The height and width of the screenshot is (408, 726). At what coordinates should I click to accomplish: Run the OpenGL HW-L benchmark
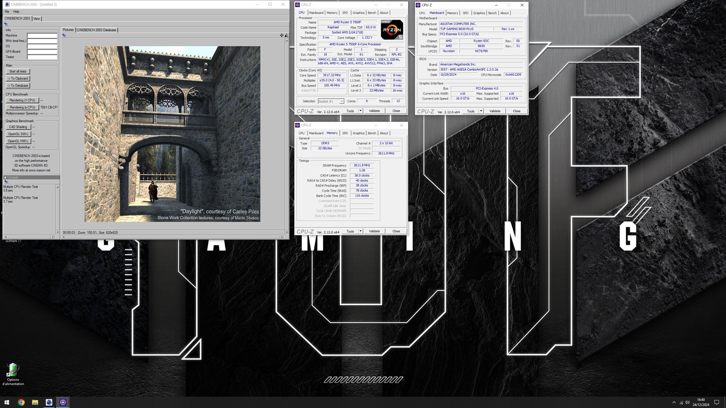[18, 141]
